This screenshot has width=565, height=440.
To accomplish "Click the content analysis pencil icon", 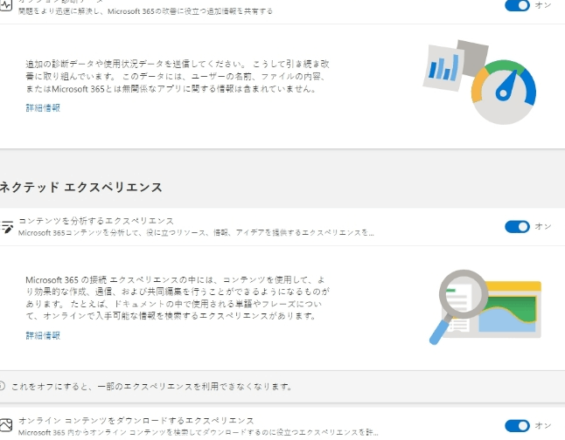I will [x=6, y=227].
